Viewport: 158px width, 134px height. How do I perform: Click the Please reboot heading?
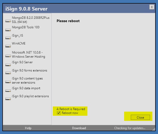click(x=68, y=21)
